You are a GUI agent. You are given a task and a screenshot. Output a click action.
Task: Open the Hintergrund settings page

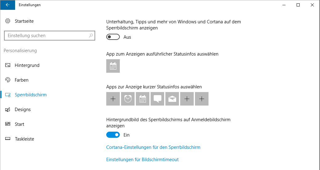[27, 65]
